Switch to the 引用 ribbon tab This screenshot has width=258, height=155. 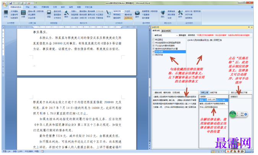[x=55, y=7]
